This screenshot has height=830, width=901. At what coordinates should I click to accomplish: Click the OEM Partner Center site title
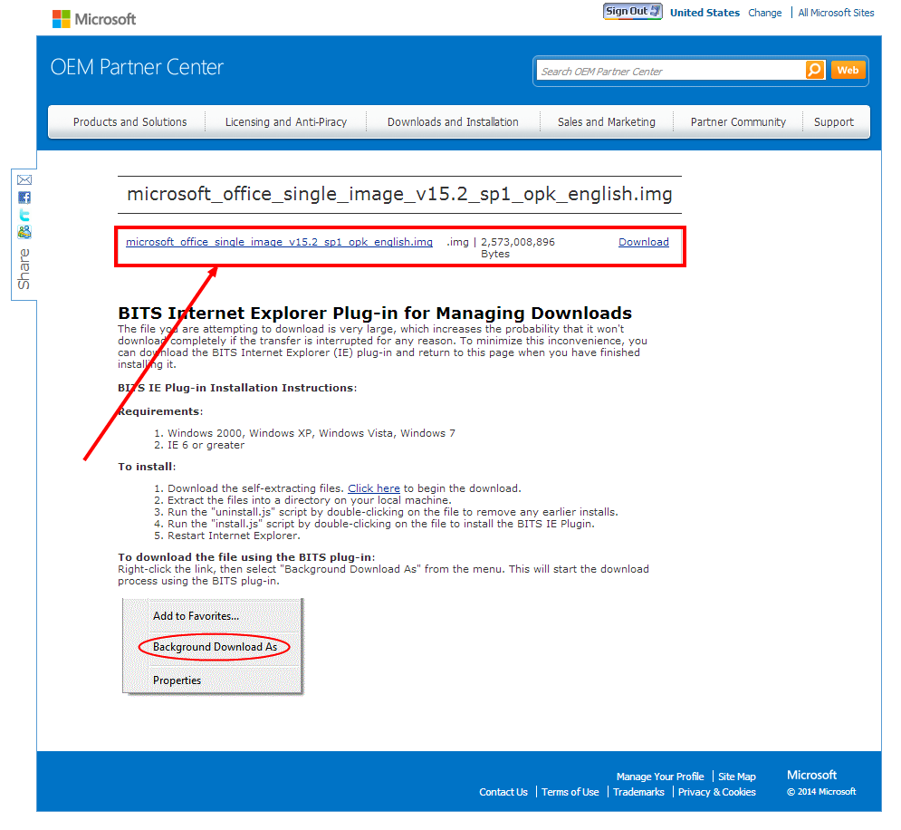coord(137,67)
